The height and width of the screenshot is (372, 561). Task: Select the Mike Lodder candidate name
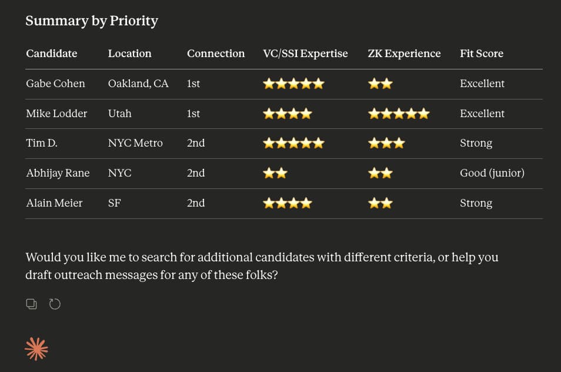click(56, 114)
